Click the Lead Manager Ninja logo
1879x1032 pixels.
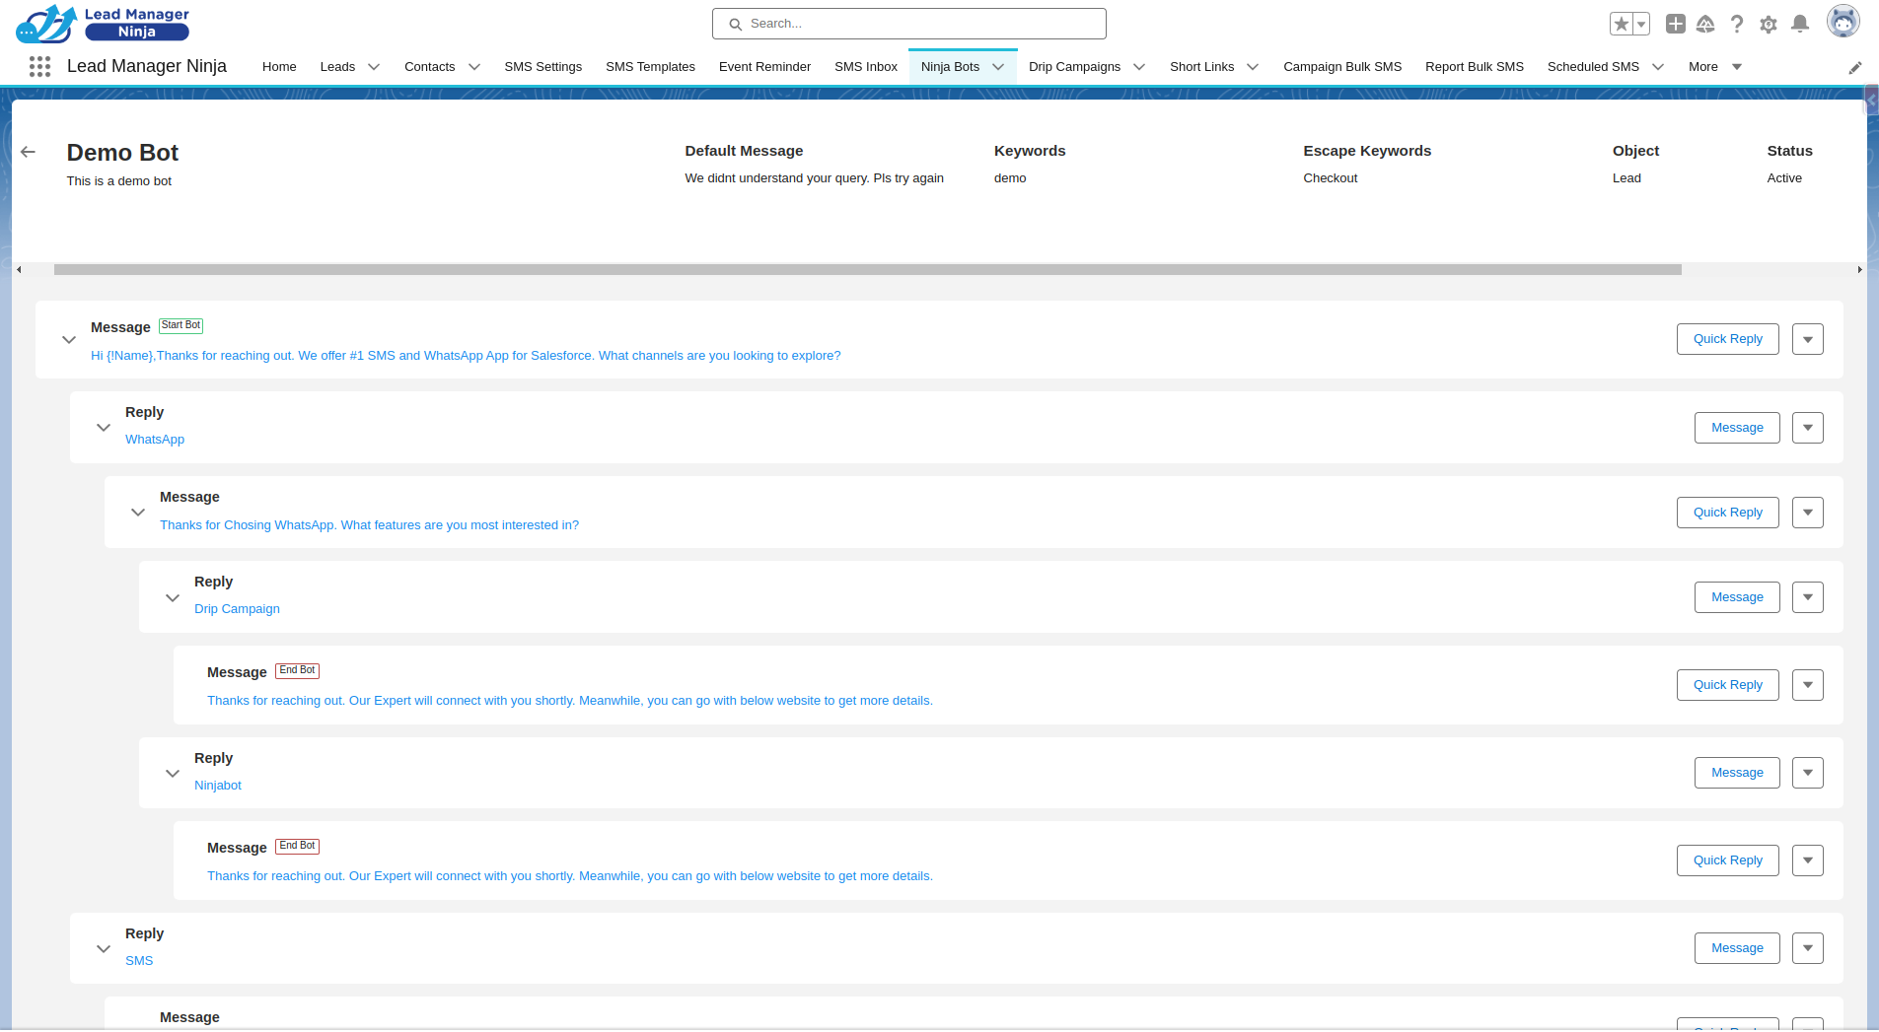(x=103, y=24)
